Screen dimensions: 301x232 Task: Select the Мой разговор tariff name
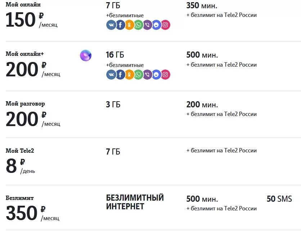pyautogui.click(x=25, y=104)
